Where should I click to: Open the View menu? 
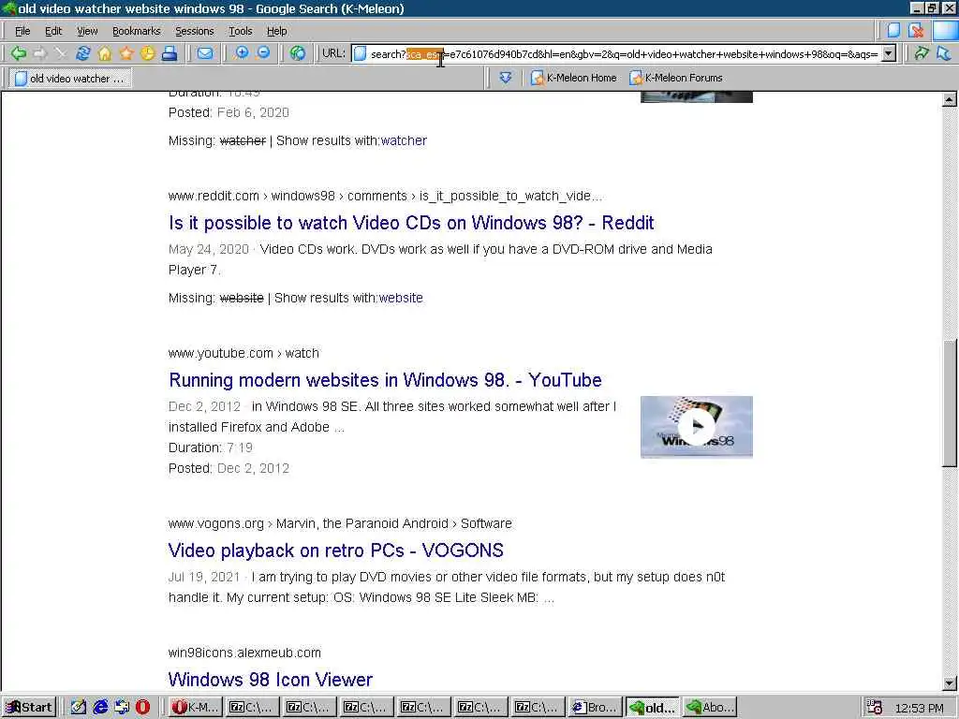coord(87,31)
